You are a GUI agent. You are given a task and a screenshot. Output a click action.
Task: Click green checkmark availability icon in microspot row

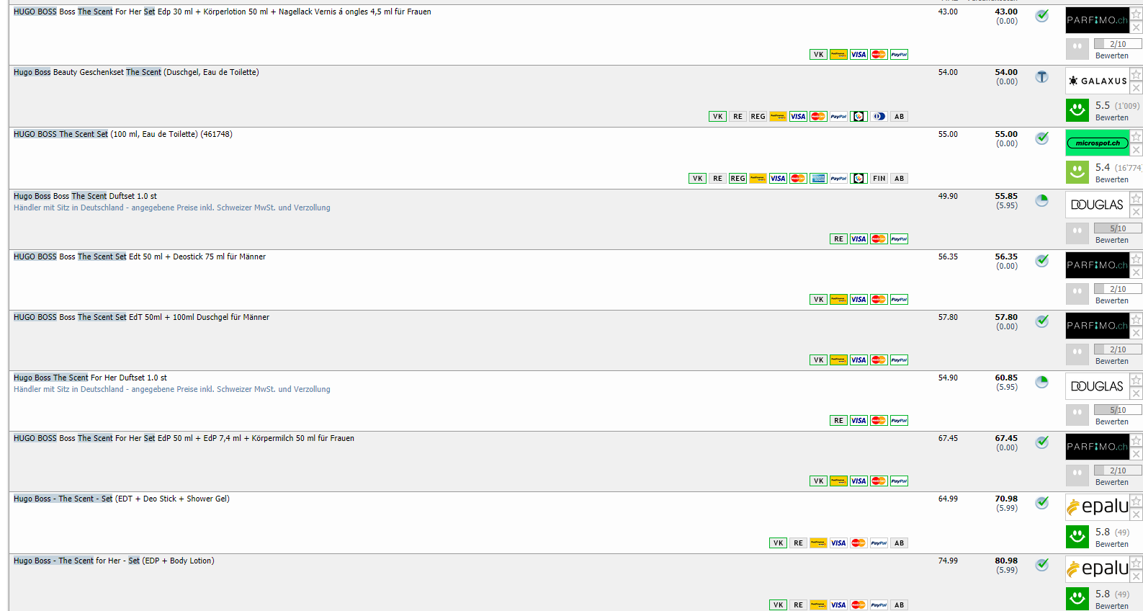coord(1041,138)
